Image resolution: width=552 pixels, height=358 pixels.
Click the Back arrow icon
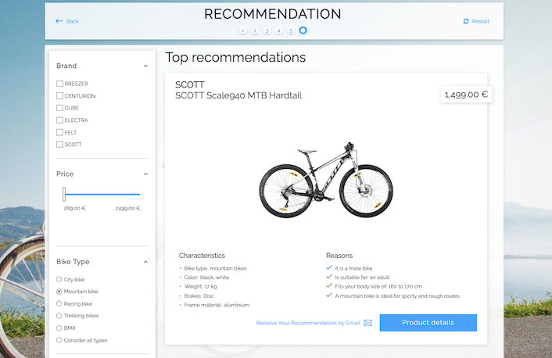(59, 21)
